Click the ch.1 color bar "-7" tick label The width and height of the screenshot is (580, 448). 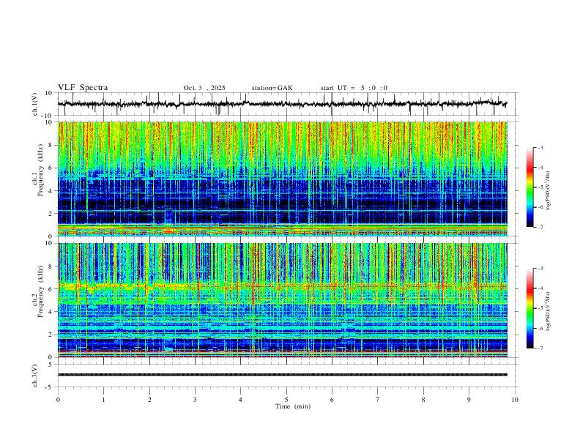pos(540,228)
